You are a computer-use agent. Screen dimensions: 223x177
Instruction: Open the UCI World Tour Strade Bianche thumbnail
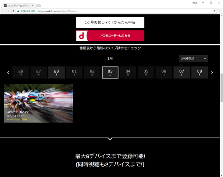point(38,103)
